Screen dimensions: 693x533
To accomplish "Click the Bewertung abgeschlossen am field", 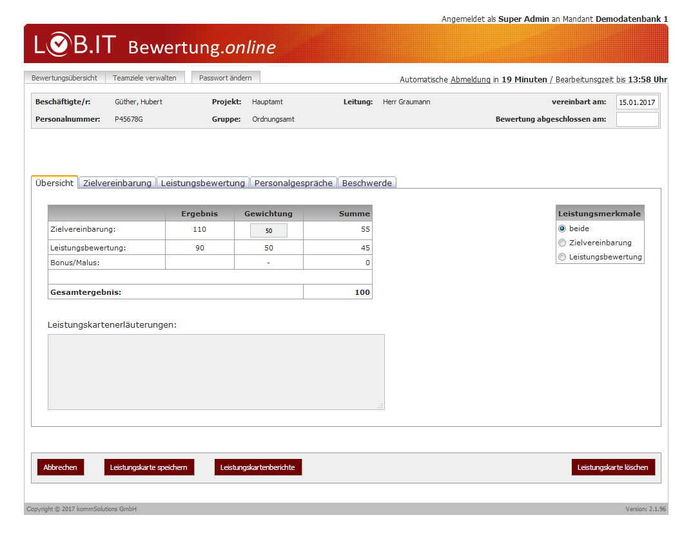I will tap(638, 119).
